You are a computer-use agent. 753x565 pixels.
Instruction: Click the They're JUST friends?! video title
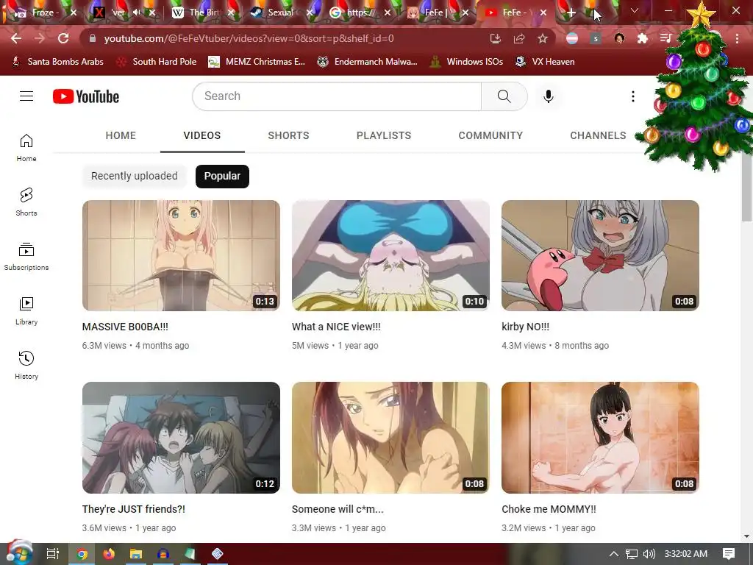pos(134,509)
